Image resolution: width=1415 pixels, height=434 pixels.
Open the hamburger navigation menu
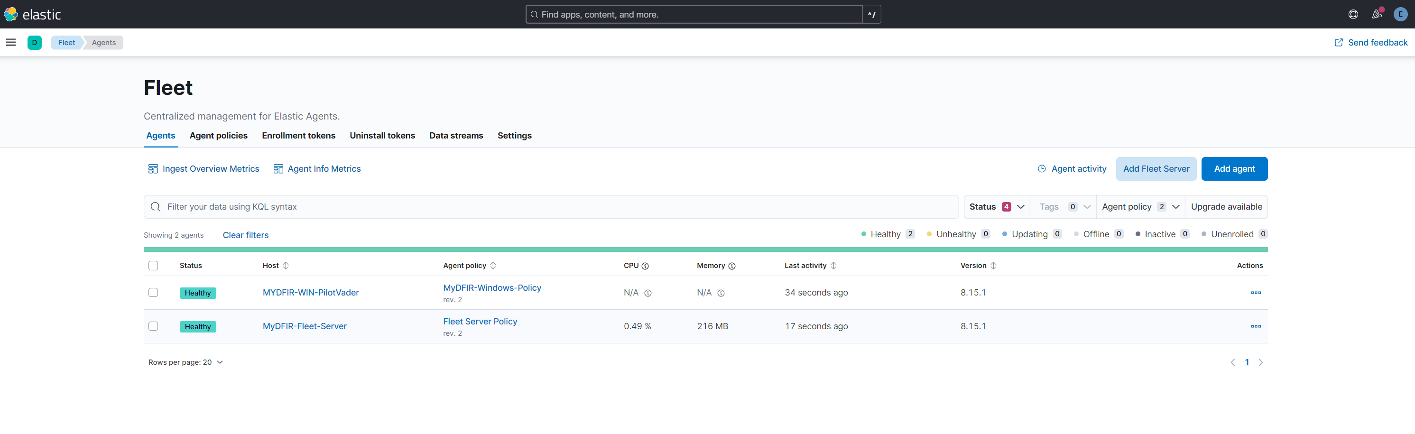pos(10,42)
